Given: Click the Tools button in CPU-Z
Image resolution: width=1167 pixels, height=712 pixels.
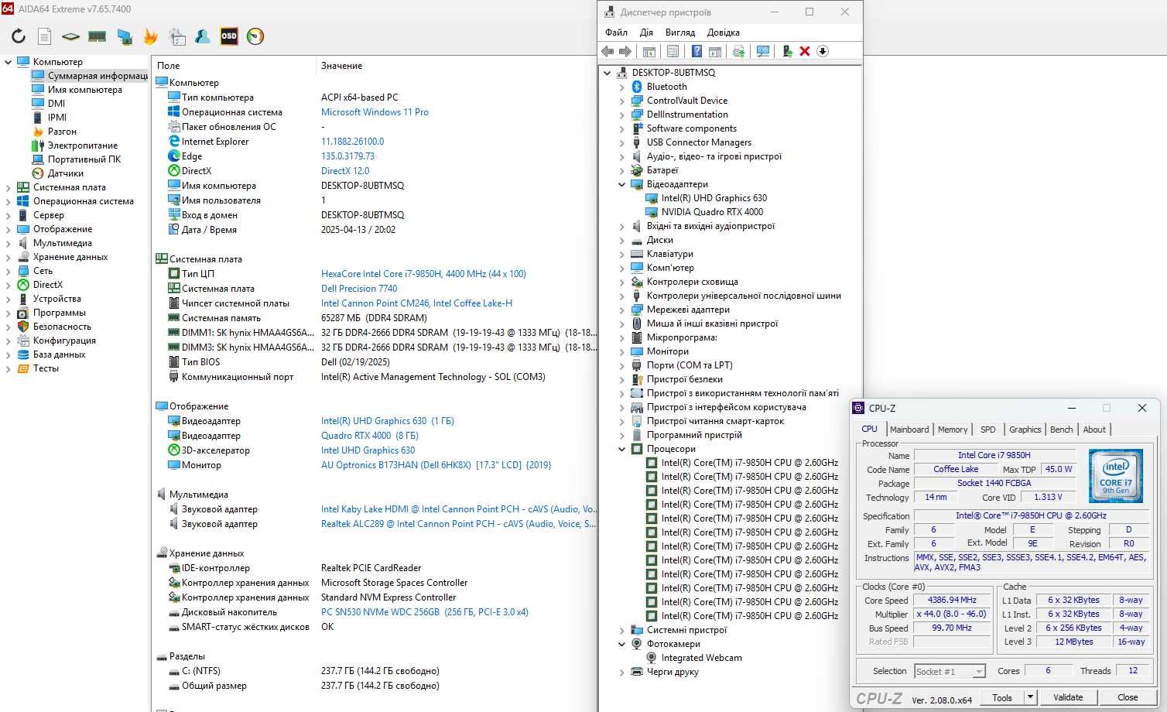Looking at the screenshot, I should click(1002, 697).
